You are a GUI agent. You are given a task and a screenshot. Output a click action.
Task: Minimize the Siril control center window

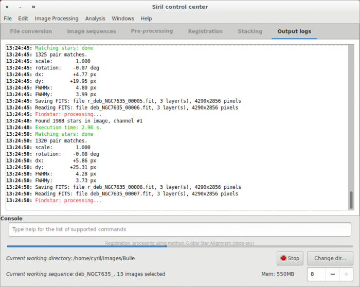pos(20,7)
